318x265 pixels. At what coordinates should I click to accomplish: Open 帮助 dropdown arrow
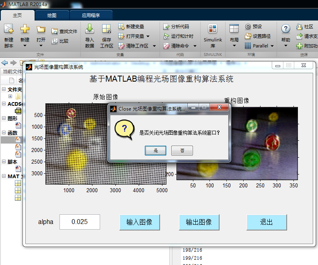tap(285, 46)
